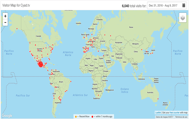Follow the free counter link
This screenshot has height=119, width=189.
[x=175, y=113]
